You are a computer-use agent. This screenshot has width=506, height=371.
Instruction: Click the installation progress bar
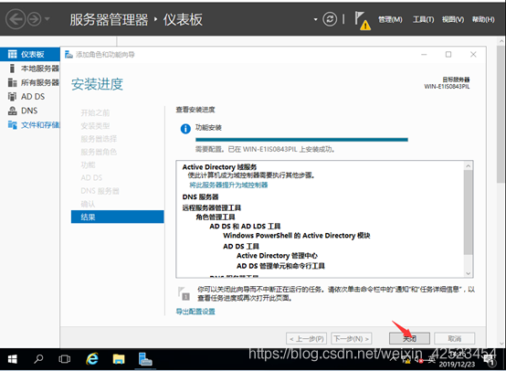click(301, 140)
